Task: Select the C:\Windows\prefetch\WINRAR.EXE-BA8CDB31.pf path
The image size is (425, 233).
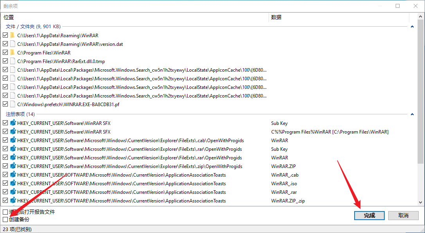Action: point(68,105)
